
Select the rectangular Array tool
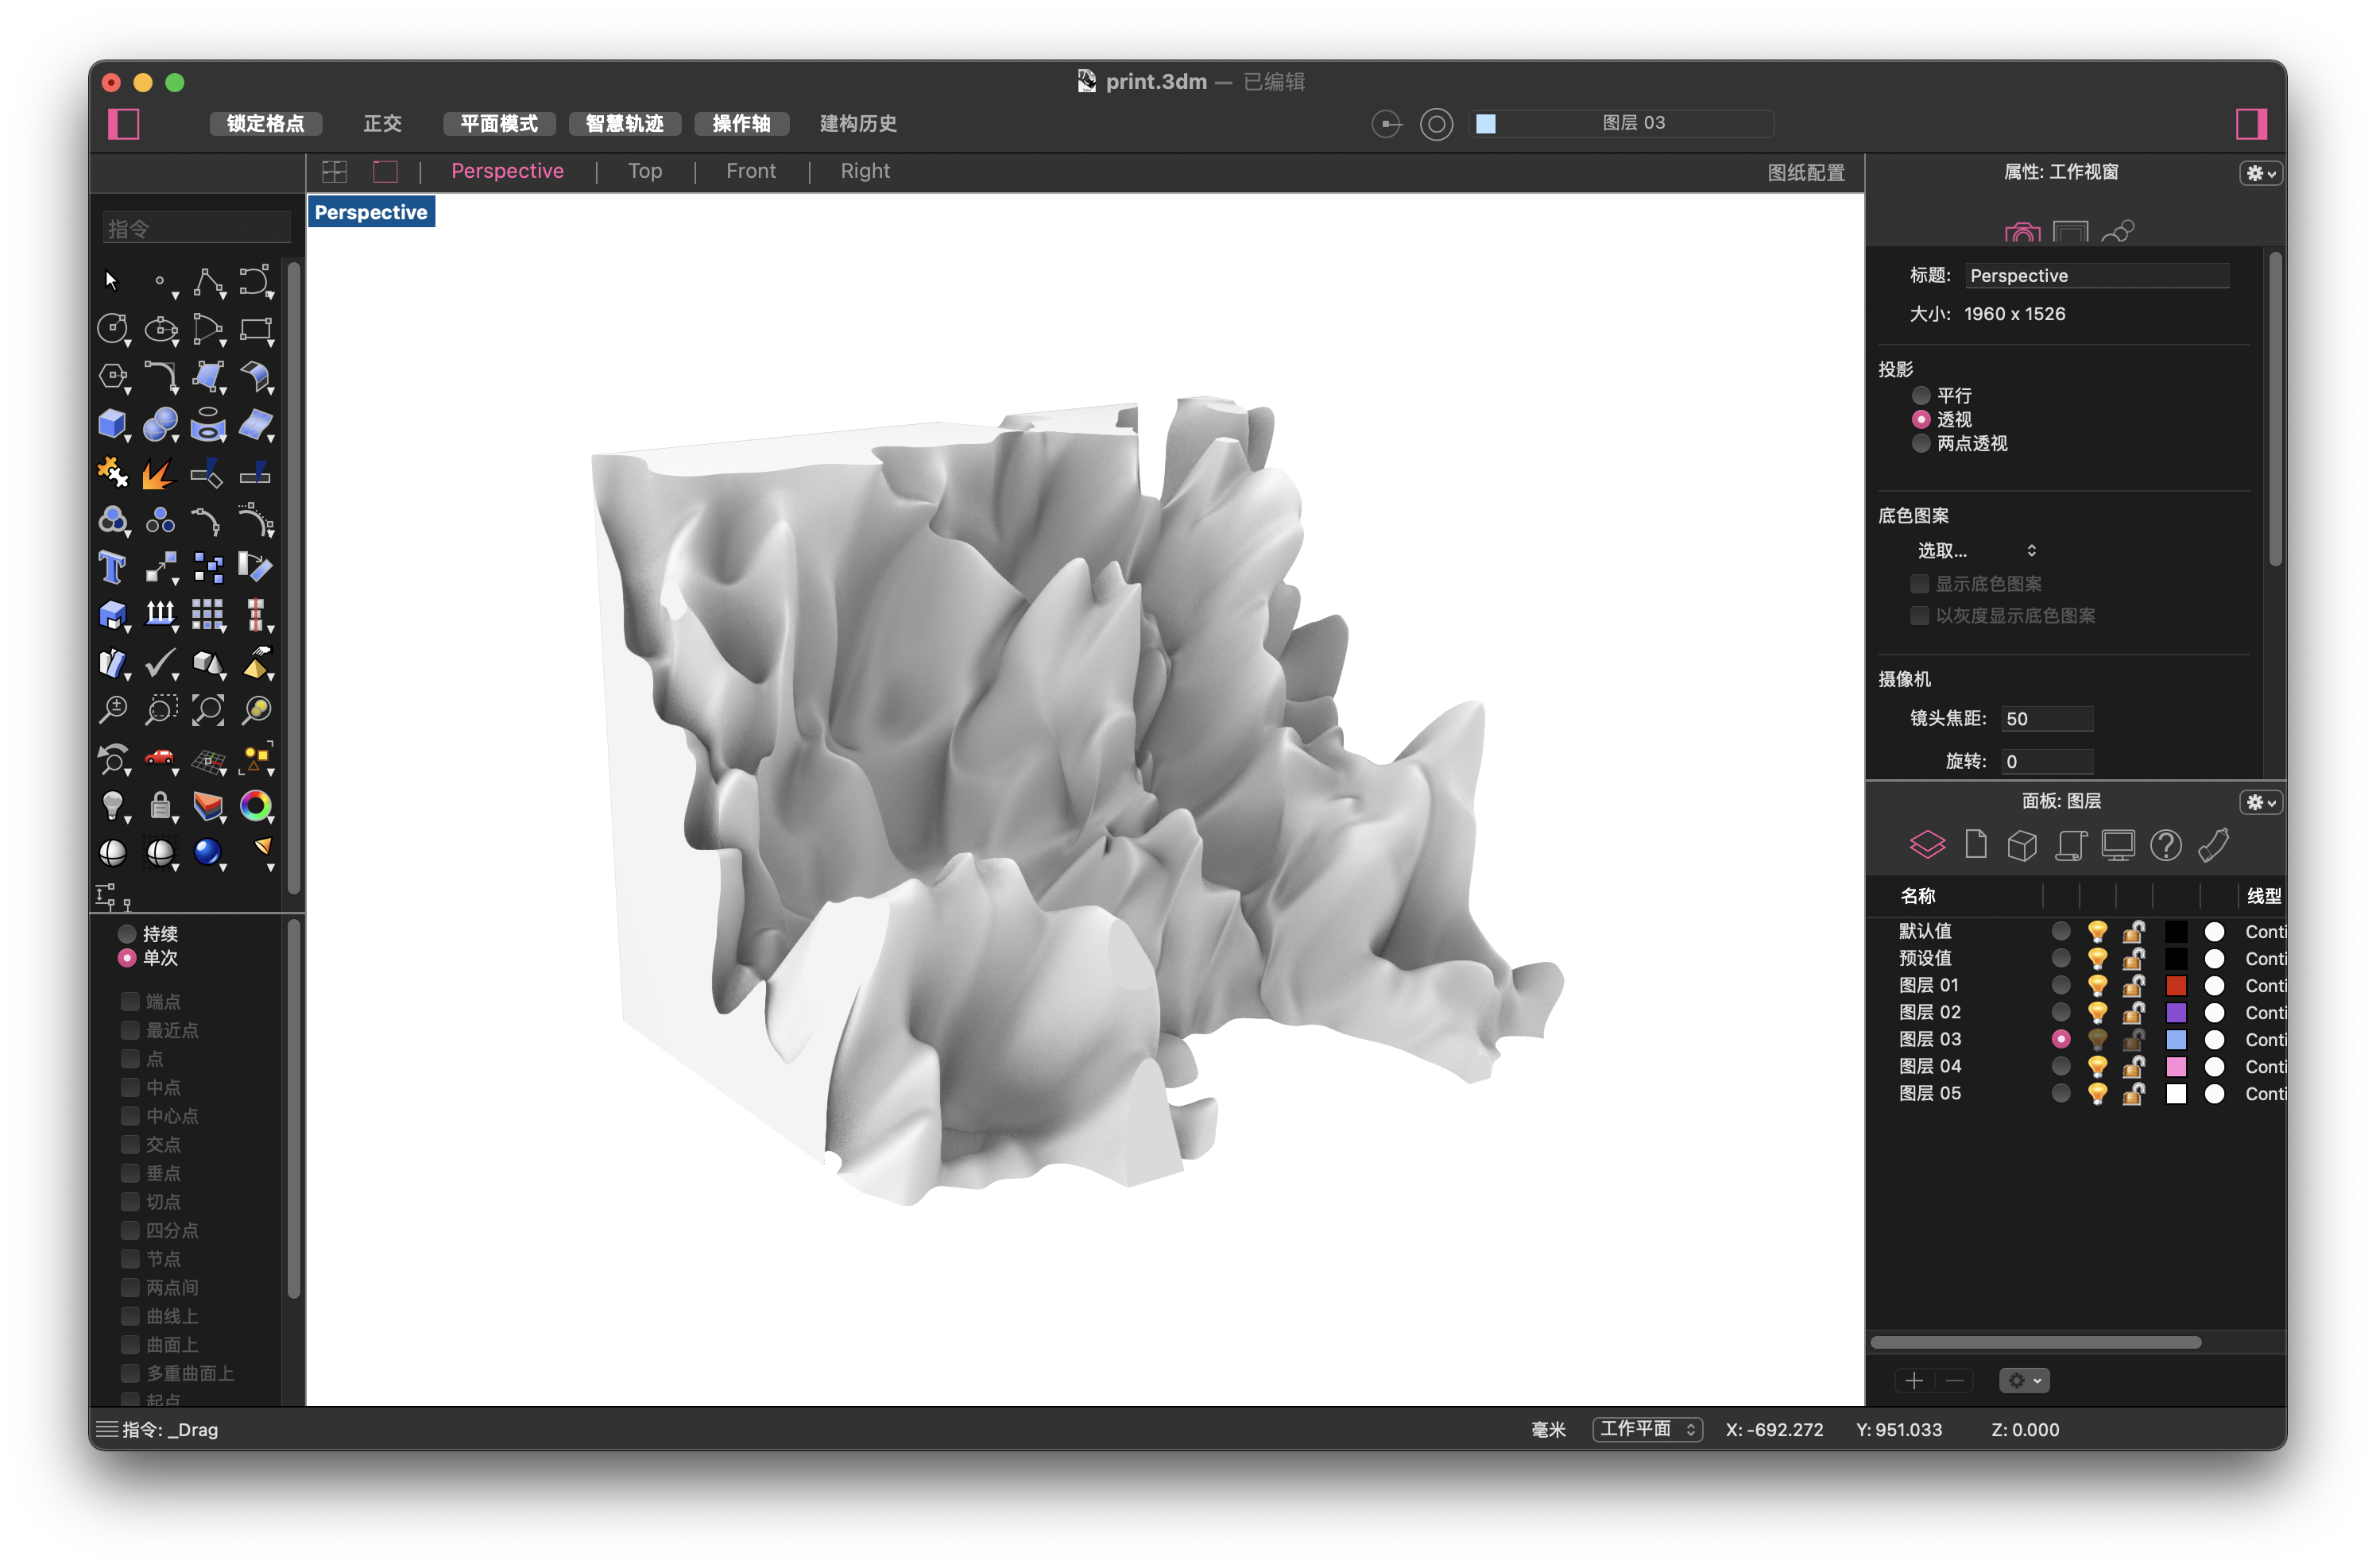coord(208,614)
